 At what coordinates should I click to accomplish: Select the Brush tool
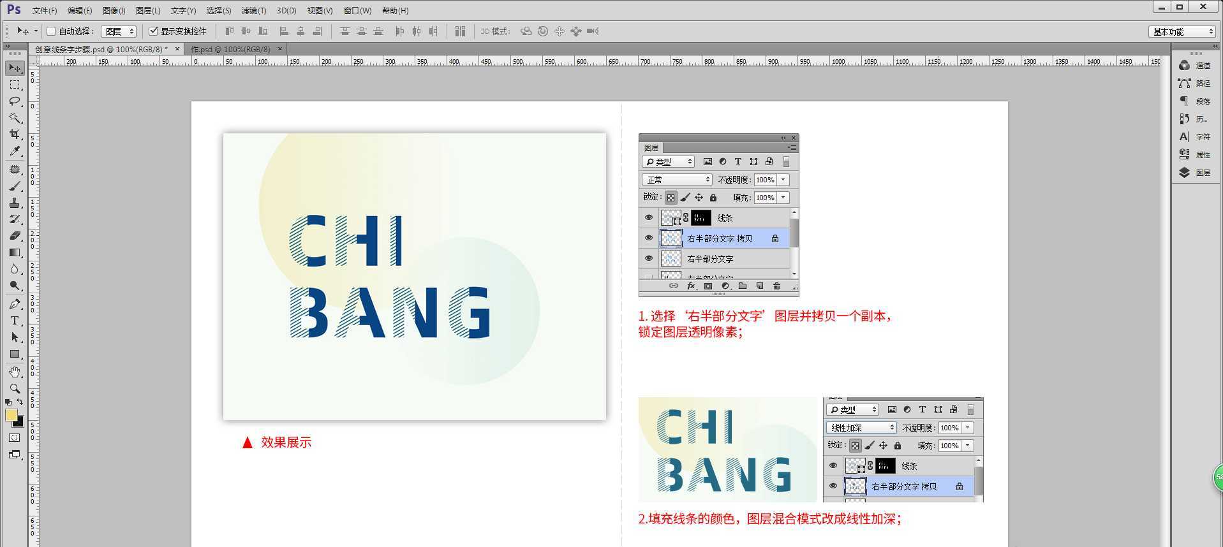15,186
